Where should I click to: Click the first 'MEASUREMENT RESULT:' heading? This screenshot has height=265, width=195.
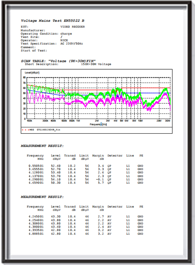(x=42, y=146)
